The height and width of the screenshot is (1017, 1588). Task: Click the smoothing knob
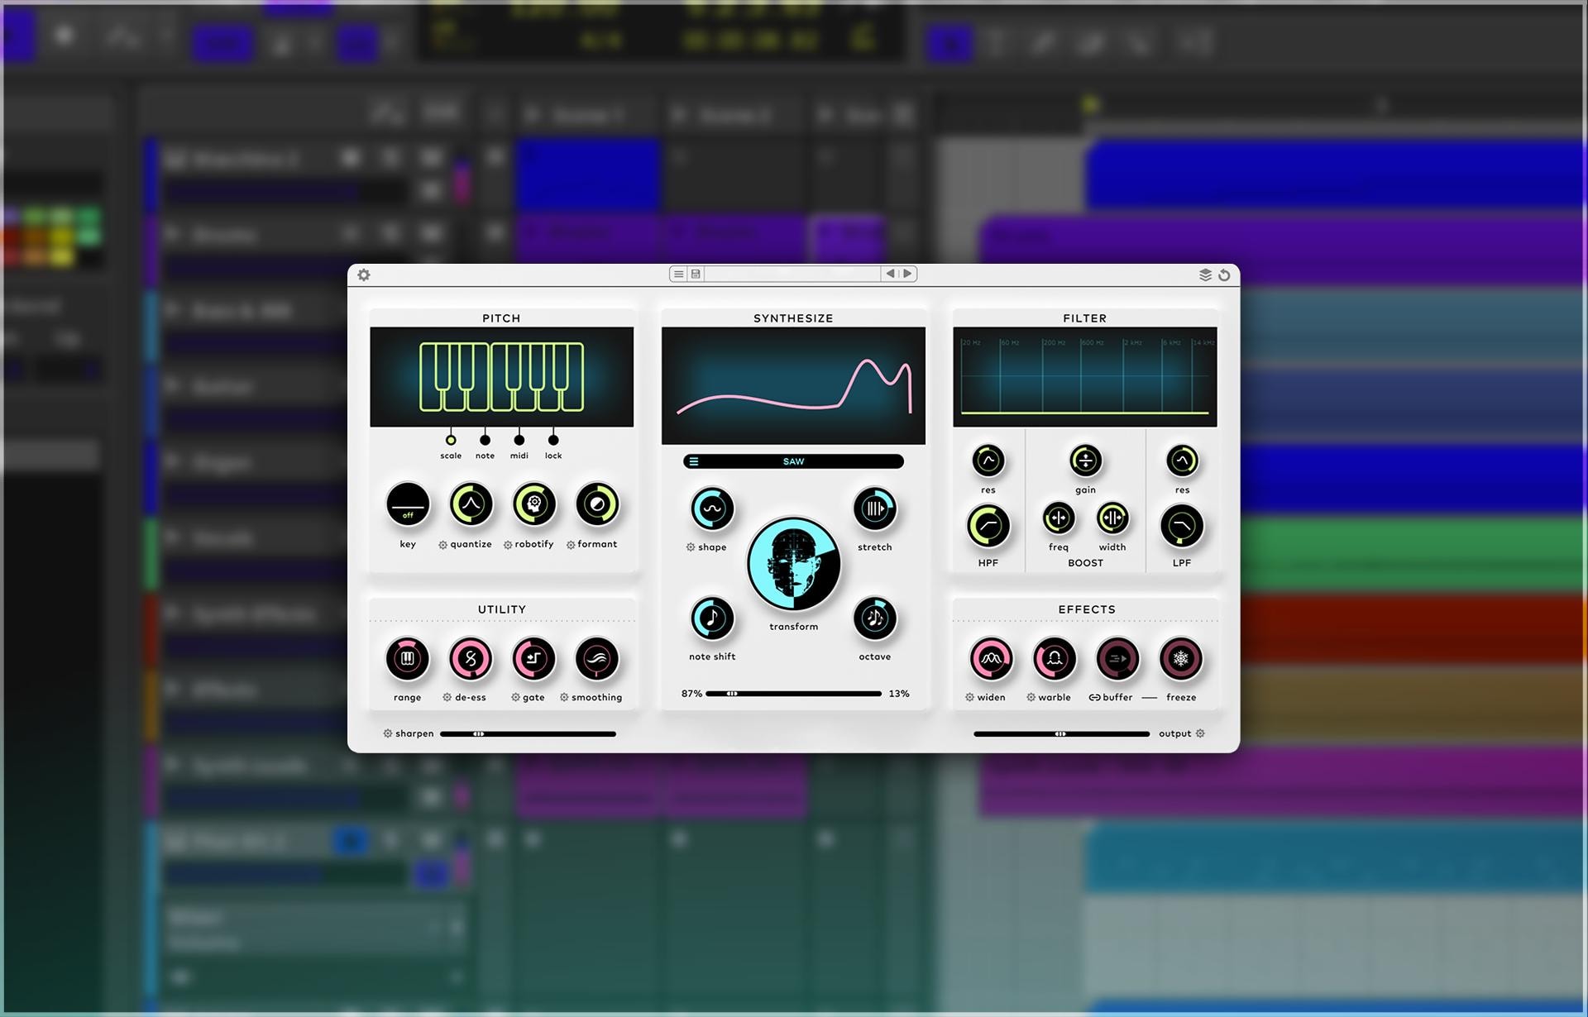[597, 659]
